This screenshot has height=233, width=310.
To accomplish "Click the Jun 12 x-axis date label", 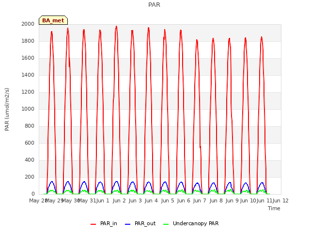I will point(280,200).
